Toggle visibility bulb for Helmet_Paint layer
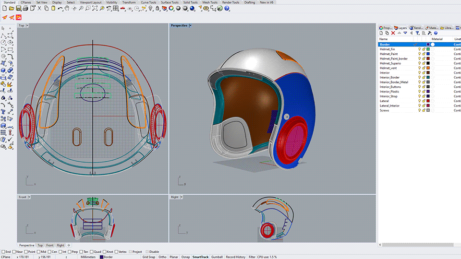461x259 pixels. (x=419, y=54)
